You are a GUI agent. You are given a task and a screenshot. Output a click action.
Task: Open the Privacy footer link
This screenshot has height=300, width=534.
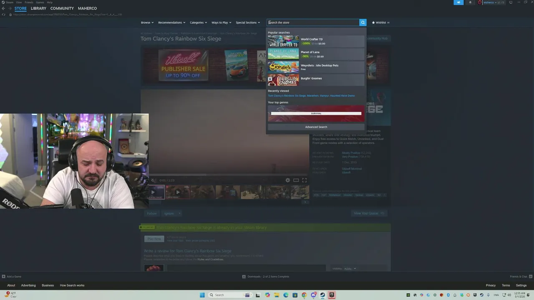491,285
